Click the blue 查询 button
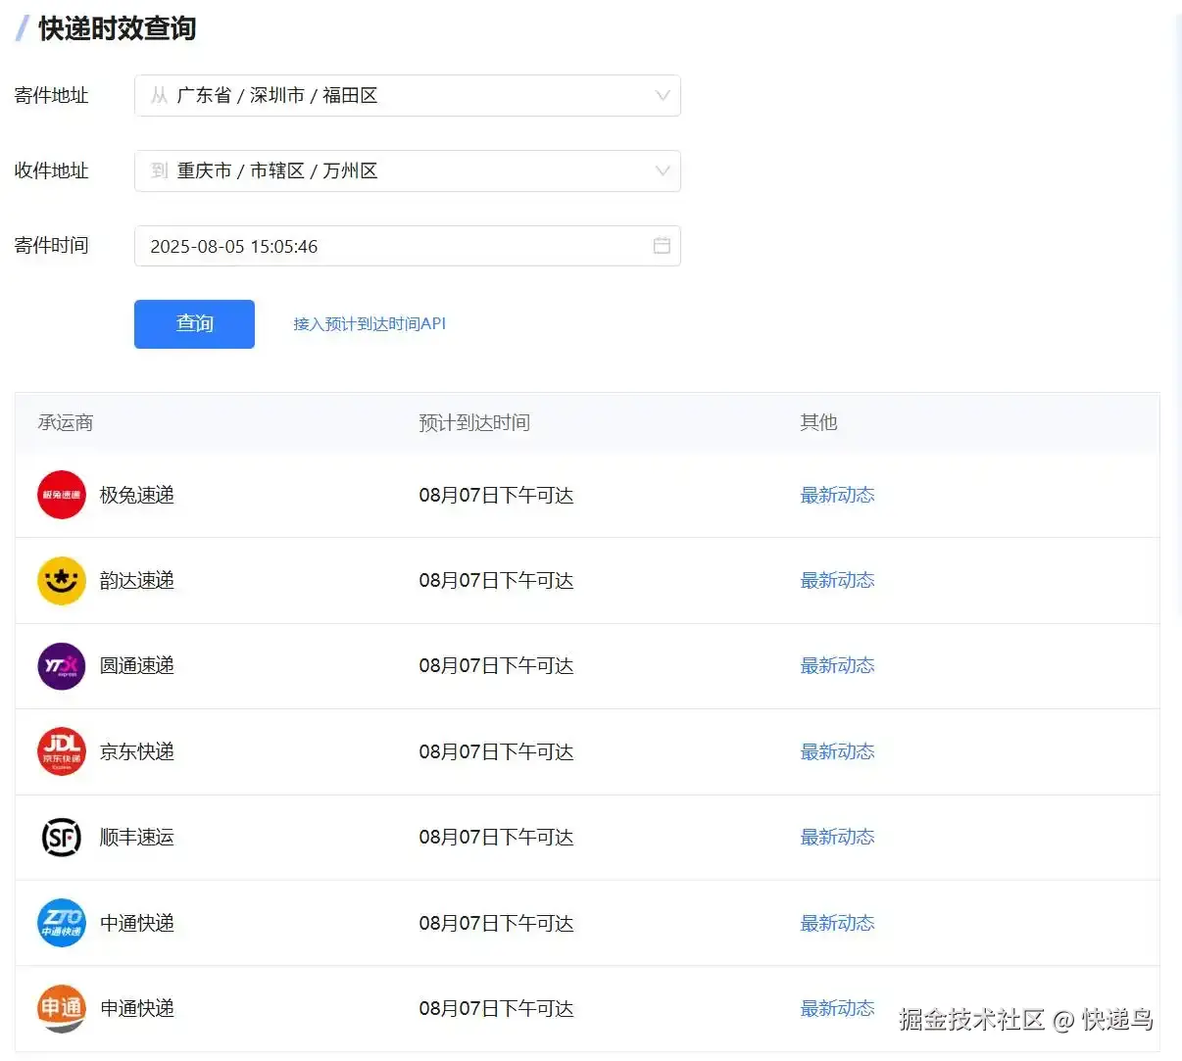This screenshot has width=1182, height=1061. 194,324
